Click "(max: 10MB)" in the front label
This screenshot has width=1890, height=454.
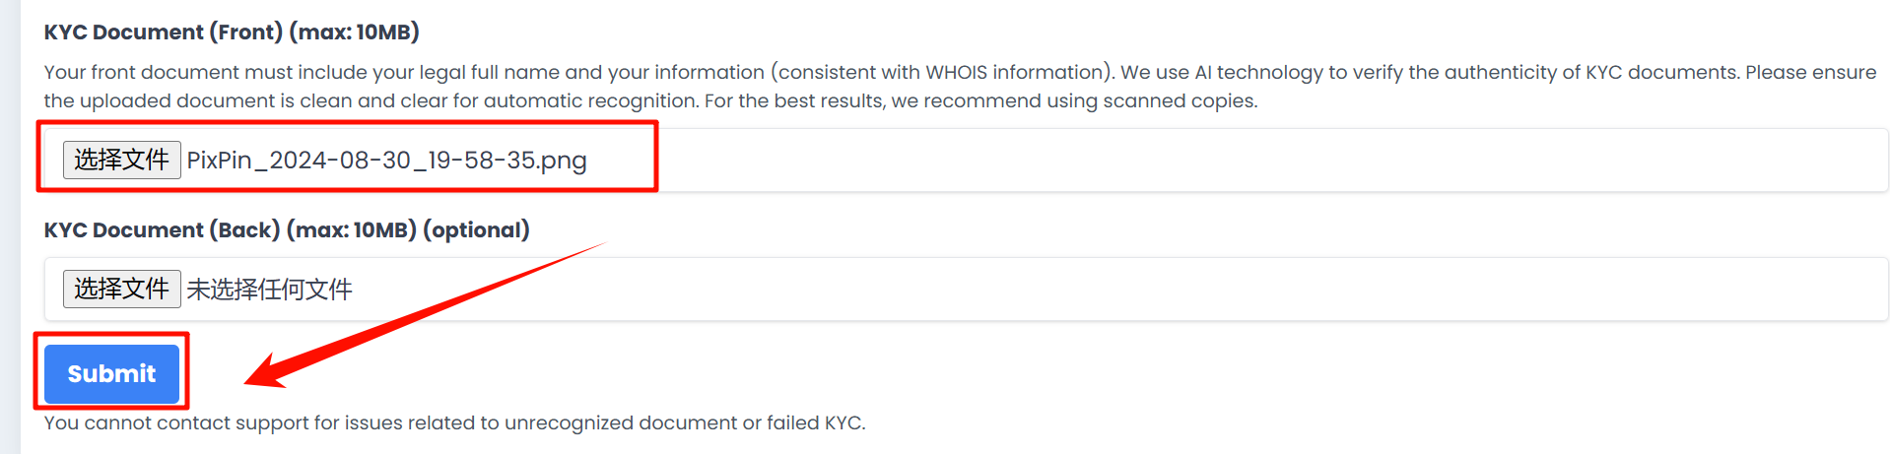click(x=354, y=32)
